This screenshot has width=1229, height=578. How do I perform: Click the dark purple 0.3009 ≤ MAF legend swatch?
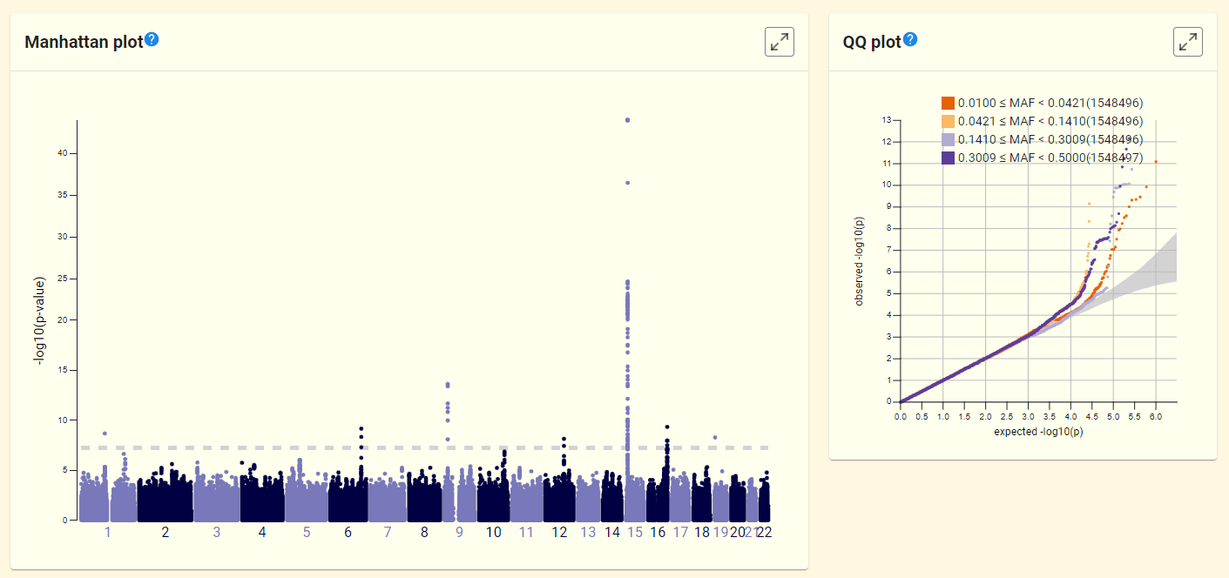(949, 158)
